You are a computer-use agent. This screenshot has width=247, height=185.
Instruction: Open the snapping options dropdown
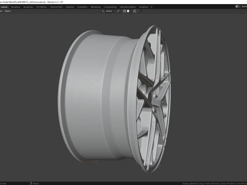[x=129, y=11]
